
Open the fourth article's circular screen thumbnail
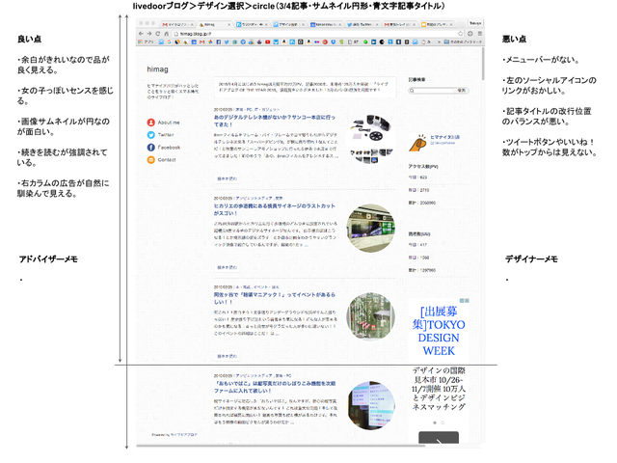click(x=370, y=405)
